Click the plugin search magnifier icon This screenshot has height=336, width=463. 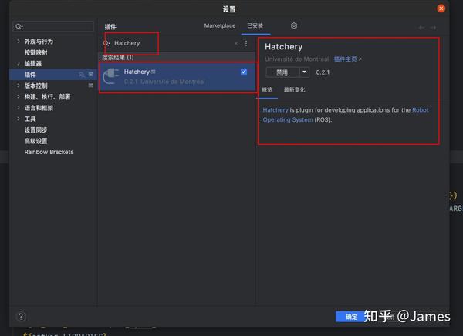point(106,43)
